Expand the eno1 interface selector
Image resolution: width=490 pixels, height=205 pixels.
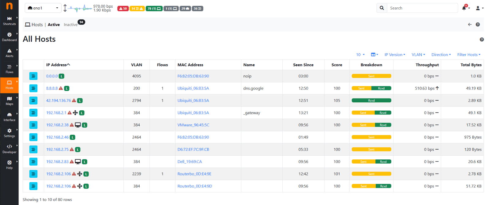pos(43,8)
